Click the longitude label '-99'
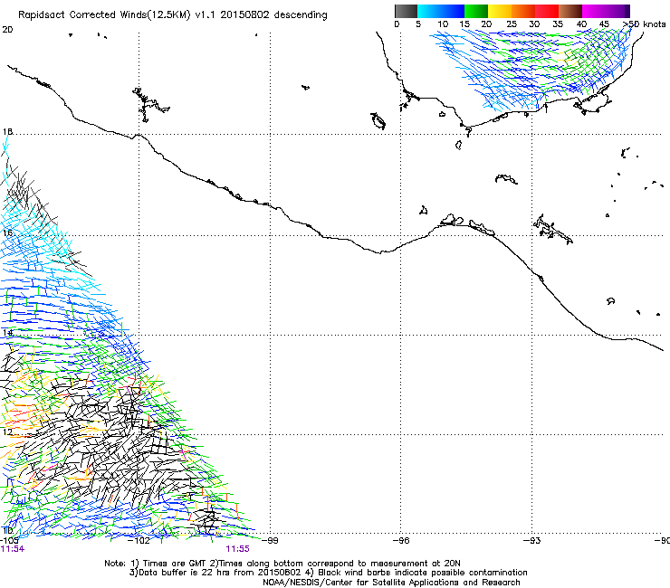 point(270,541)
